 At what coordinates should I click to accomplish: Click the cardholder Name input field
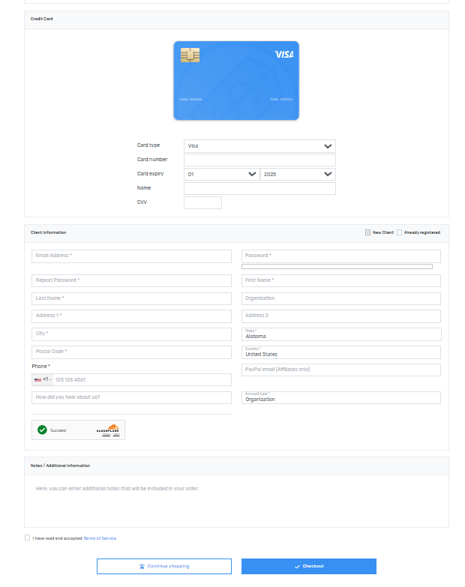click(259, 189)
